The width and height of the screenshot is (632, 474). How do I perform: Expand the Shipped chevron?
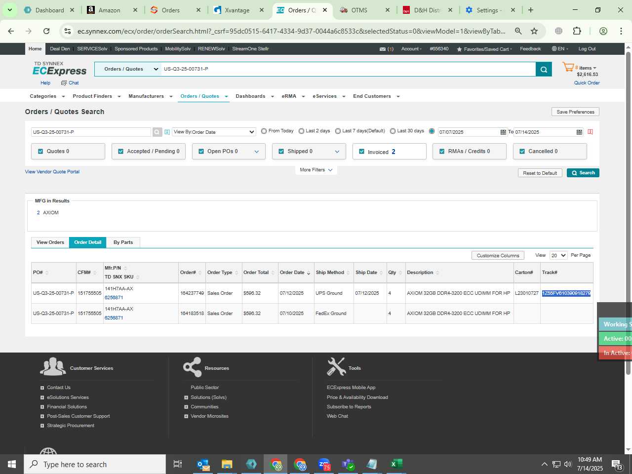(x=337, y=152)
